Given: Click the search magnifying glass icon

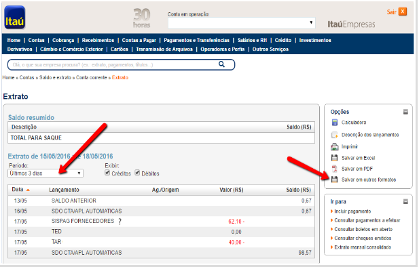Looking at the screenshot, I should 221,64.
